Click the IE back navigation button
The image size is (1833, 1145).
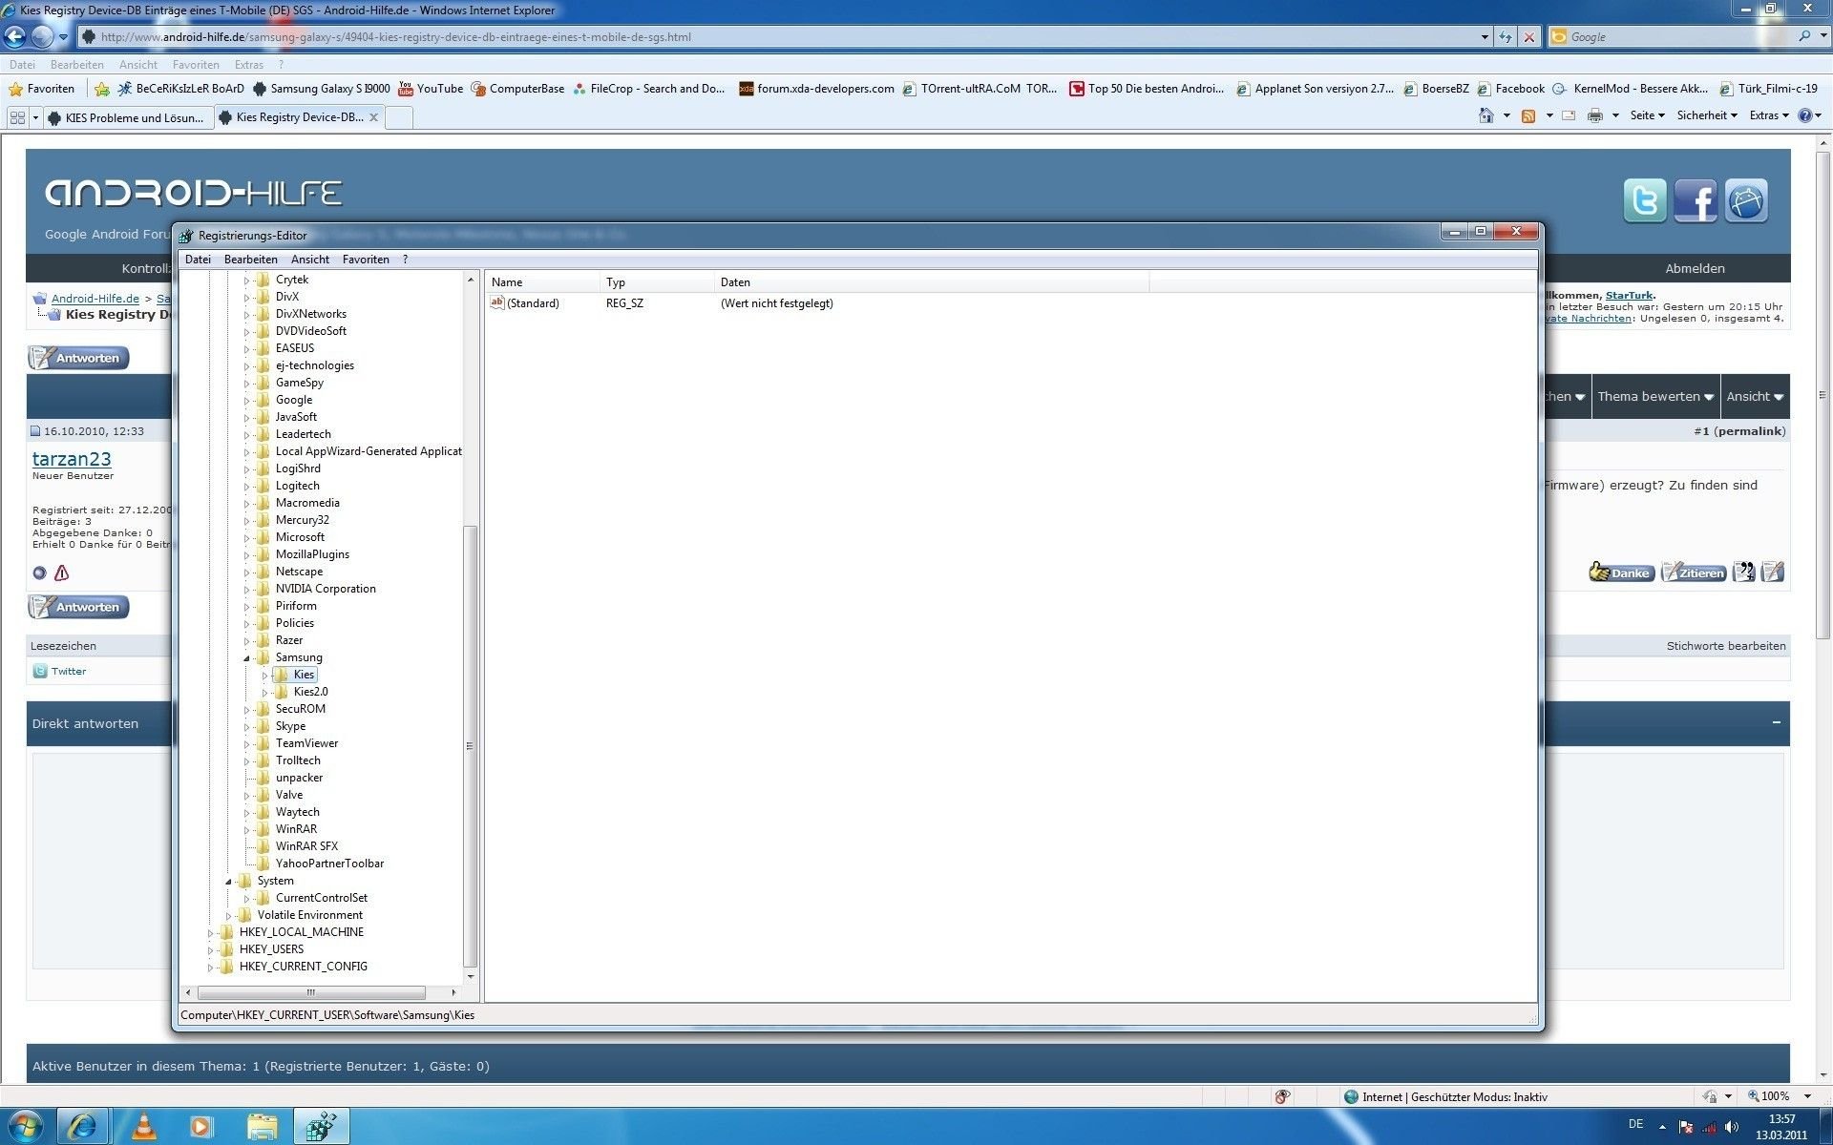pyautogui.click(x=15, y=36)
